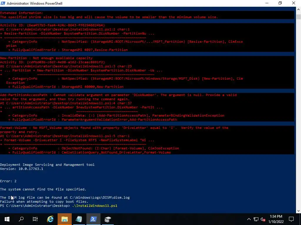Open the Windows Start menu

[x=7, y=219]
